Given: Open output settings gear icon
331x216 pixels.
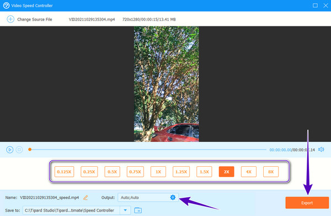Looking at the screenshot, I should coord(173,197).
